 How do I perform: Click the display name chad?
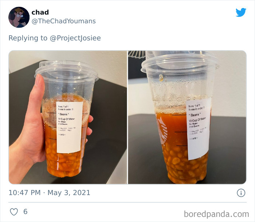[40, 12]
